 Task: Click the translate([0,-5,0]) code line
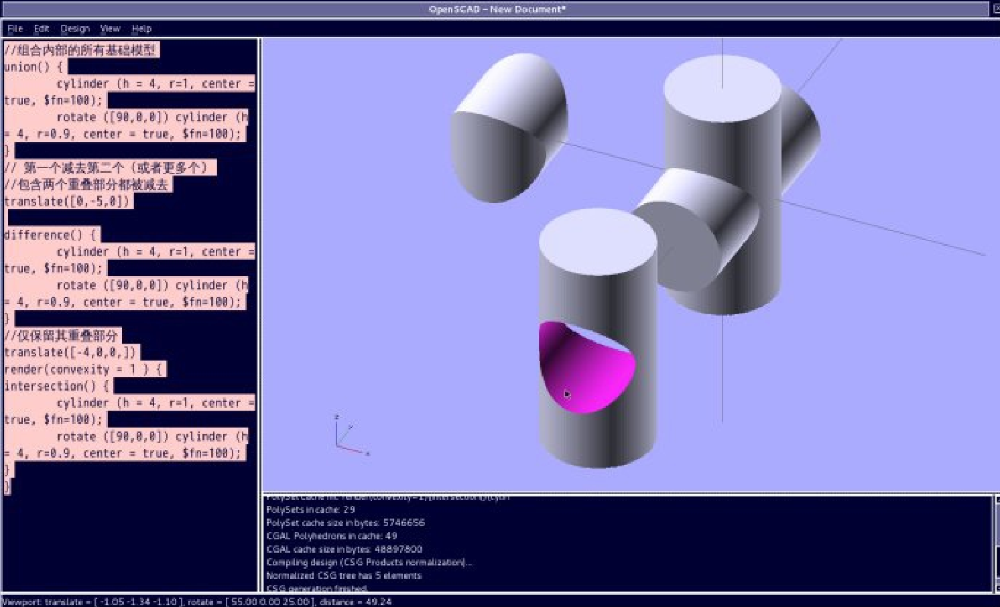point(67,202)
